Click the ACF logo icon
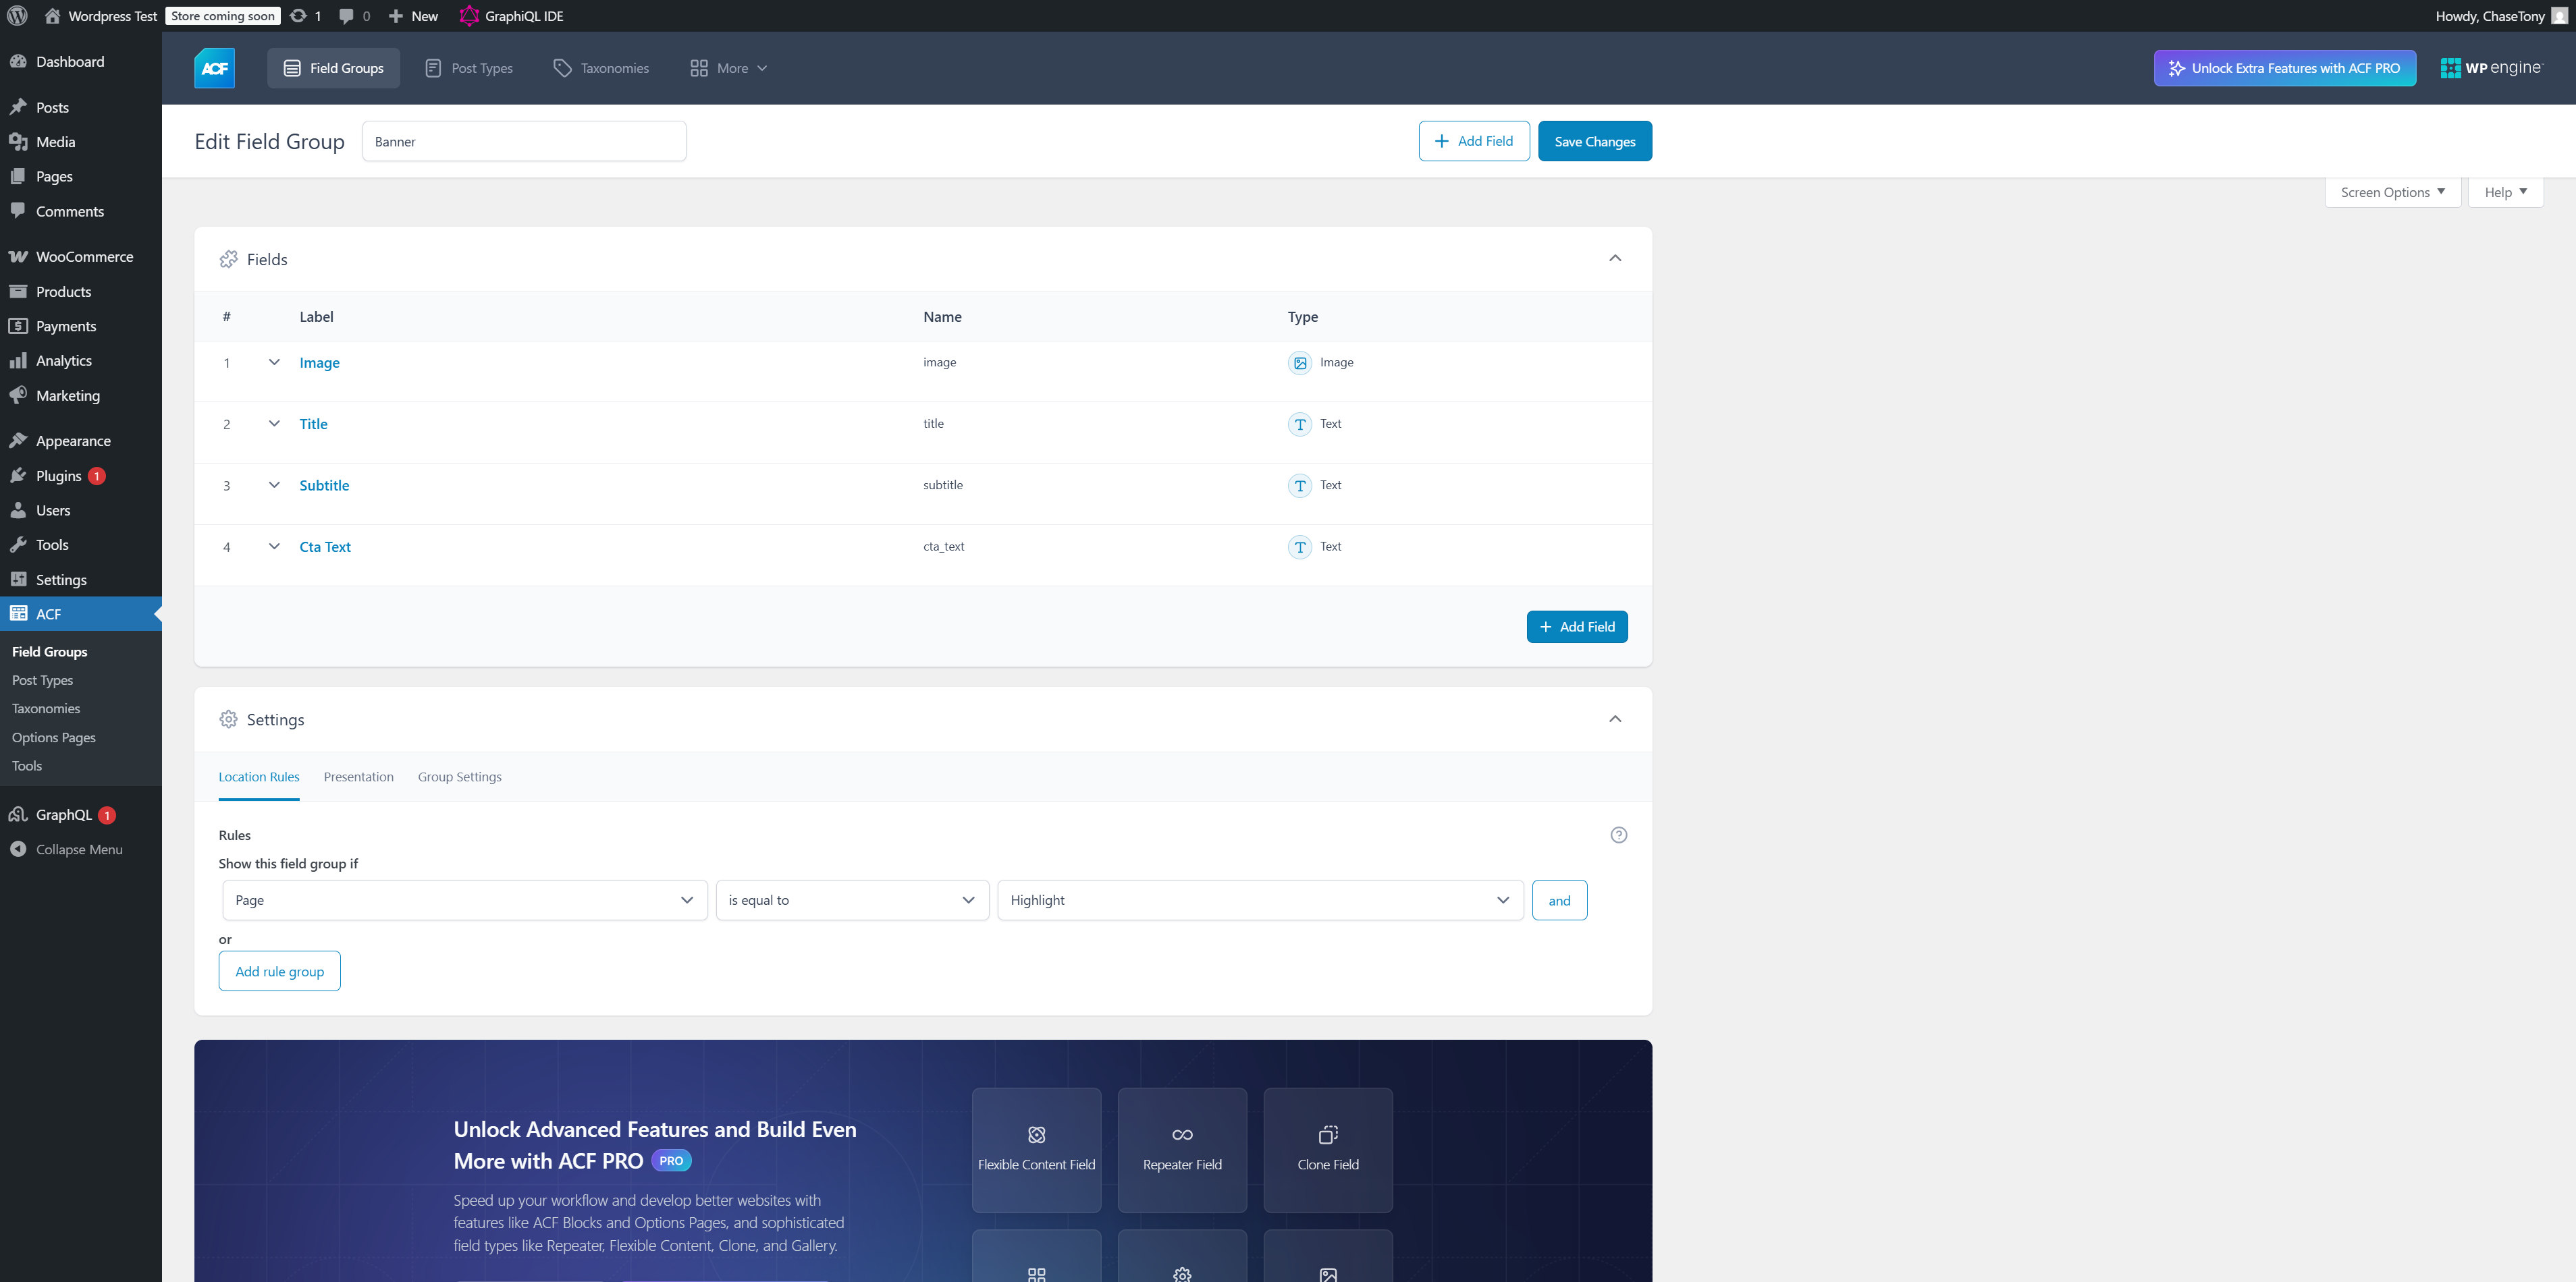This screenshot has height=1282, width=2576. tap(214, 68)
